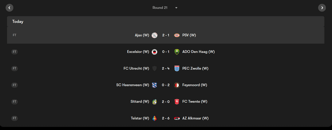Click the Telstar club badge
The width and height of the screenshot is (332, 130).
click(155, 118)
